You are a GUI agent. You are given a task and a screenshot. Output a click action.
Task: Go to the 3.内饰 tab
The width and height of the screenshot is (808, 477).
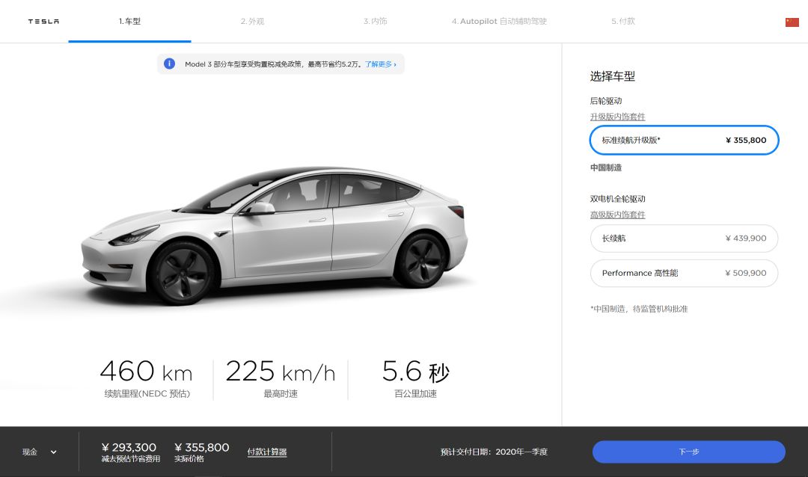click(x=375, y=21)
